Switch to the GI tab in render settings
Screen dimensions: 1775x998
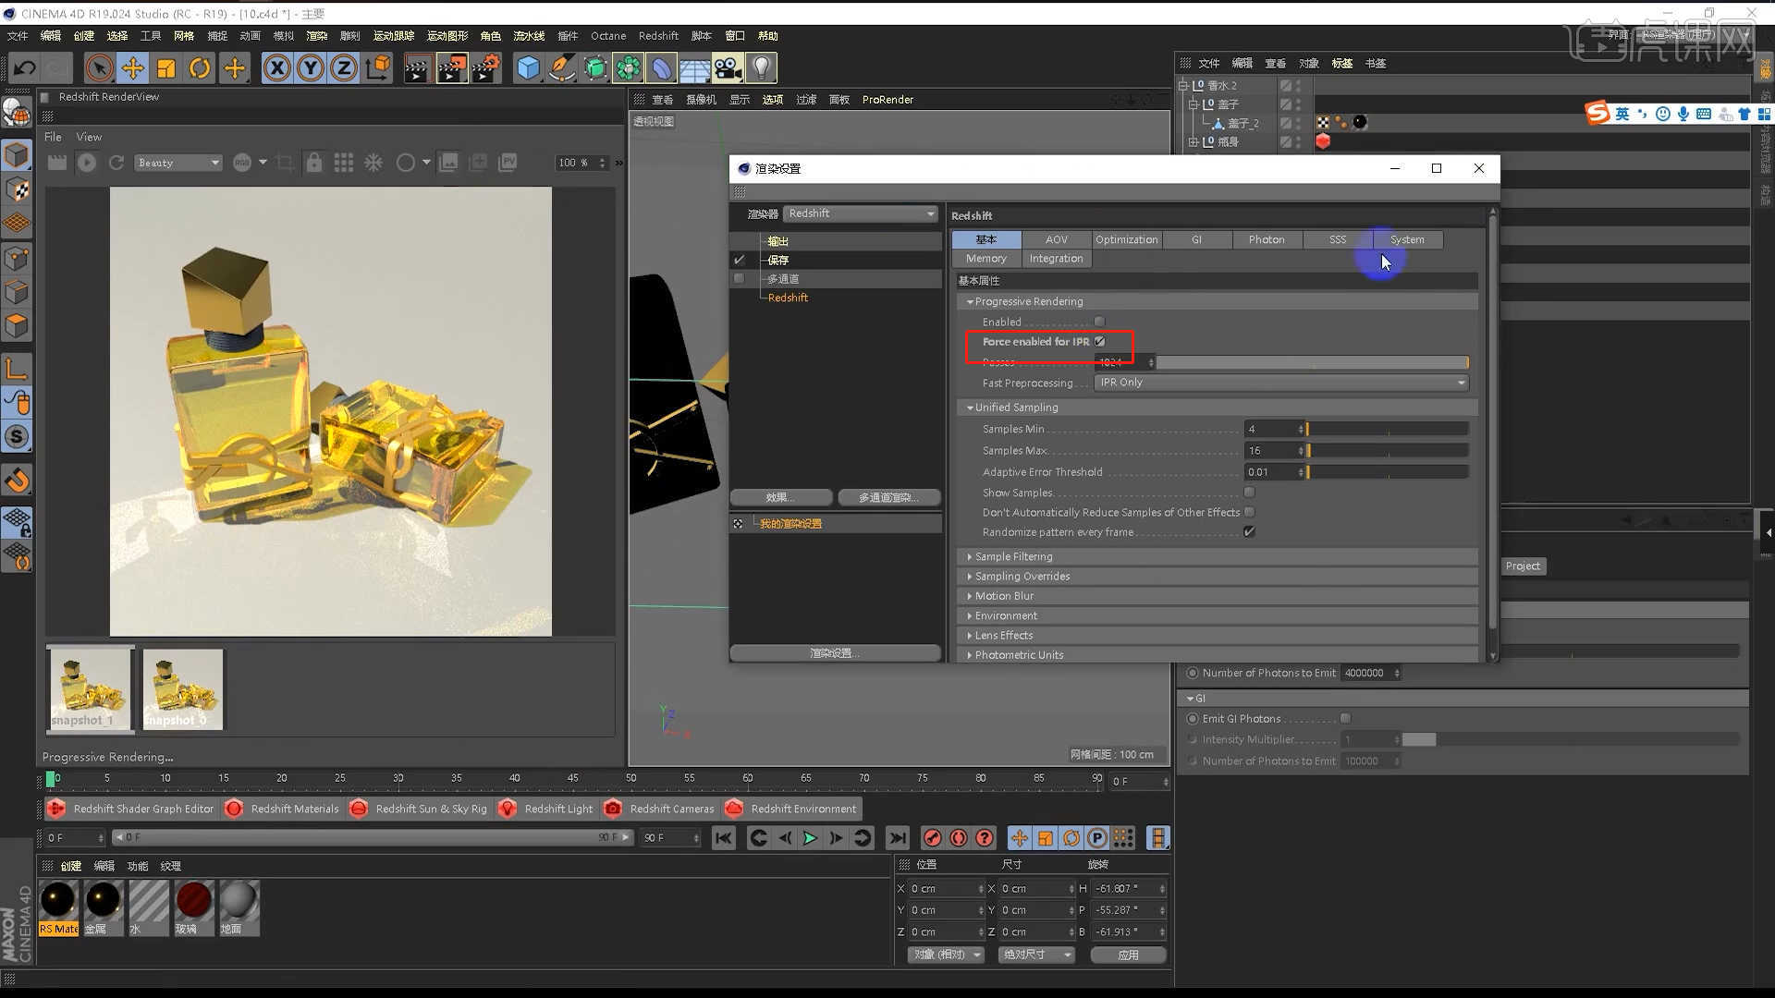point(1197,239)
